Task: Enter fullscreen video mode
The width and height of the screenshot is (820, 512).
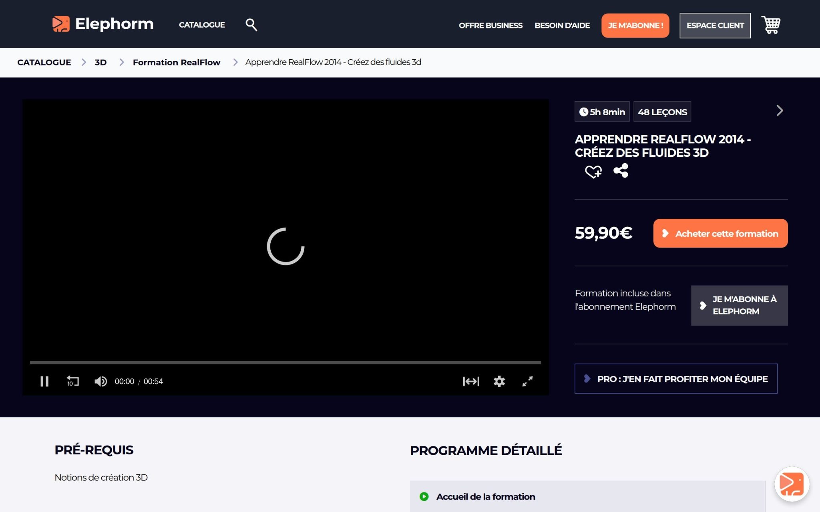Action: point(527,381)
